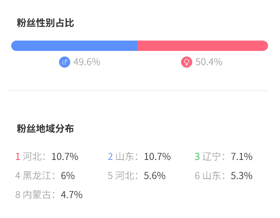Select 河北 in the first-ranked region entry

click(x=32, y=157)
